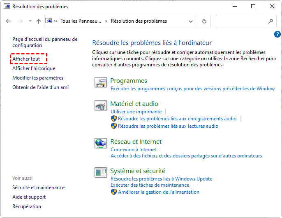The height and width of the screenshot is (218, 282).
Task: Launch Connexion à Internet troubleshooter
Action: pyautogui.click(x=134, y=150)
